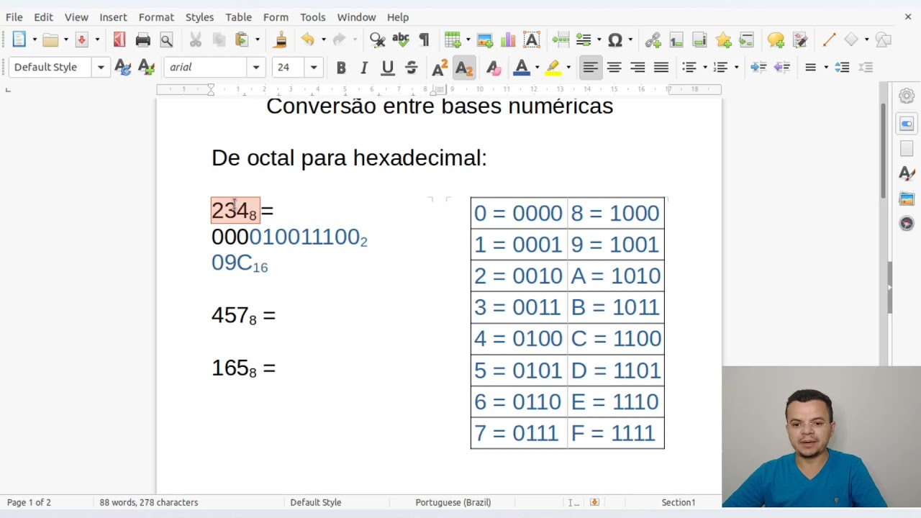Select Center Horizontally alignment
This screenshot has width=921, height=518.
[614, 67]
